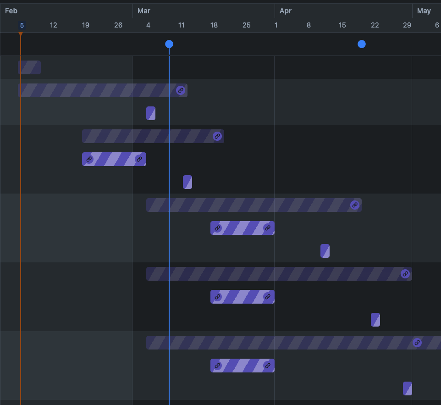Select the small narrow bar near Apr 22
Image resolution: width=441 pixels, height=405 pixels.
(x=375, y=320)
